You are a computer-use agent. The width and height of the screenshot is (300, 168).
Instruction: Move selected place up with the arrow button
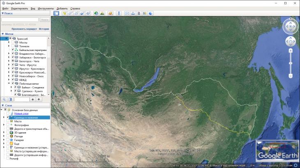(33, 99)
